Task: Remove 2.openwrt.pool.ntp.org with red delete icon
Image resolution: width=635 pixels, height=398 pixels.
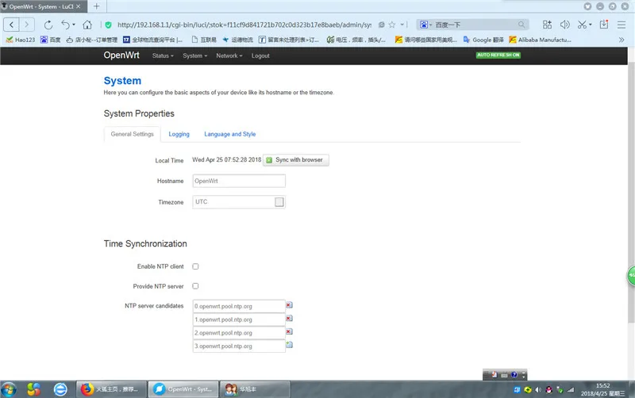Action: 289,331
